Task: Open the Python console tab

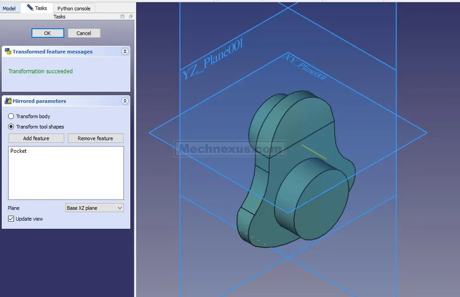Action: pyautogui.click(x=74, y=8)
